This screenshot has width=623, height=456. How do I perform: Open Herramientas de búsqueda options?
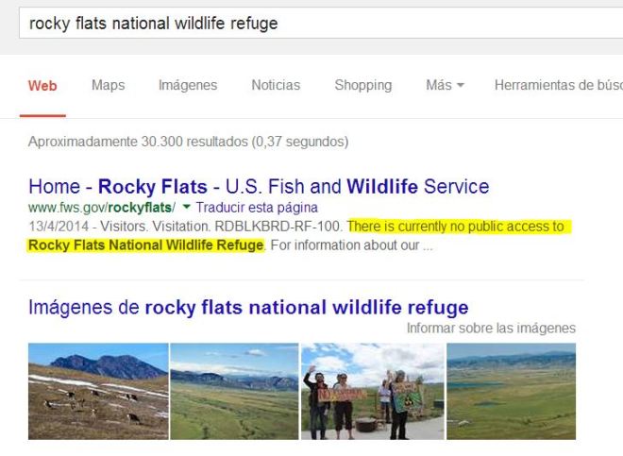pos(557,86)
